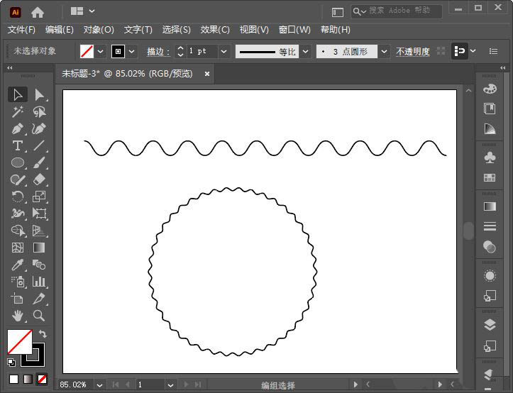Select the Zoom tool
This screenshot has height=393, width=513.
coord(39,316)
